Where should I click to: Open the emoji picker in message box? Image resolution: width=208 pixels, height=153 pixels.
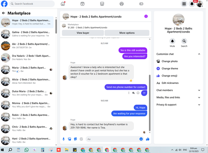pos(141,139)
